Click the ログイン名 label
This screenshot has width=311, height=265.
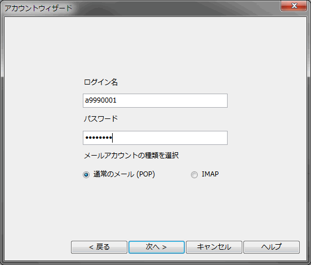pyautogui.click(x=101, y=82)
